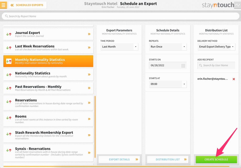Focus the Search by Report Name field

120,16
